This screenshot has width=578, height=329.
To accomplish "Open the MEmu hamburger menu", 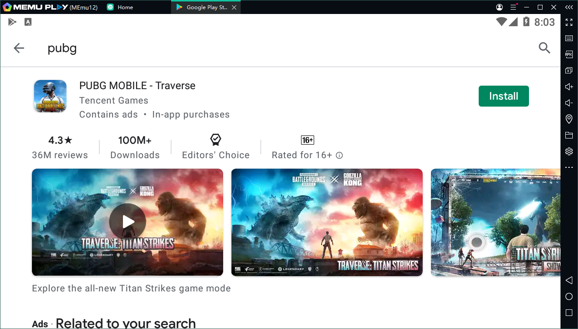I will point(513,7).
